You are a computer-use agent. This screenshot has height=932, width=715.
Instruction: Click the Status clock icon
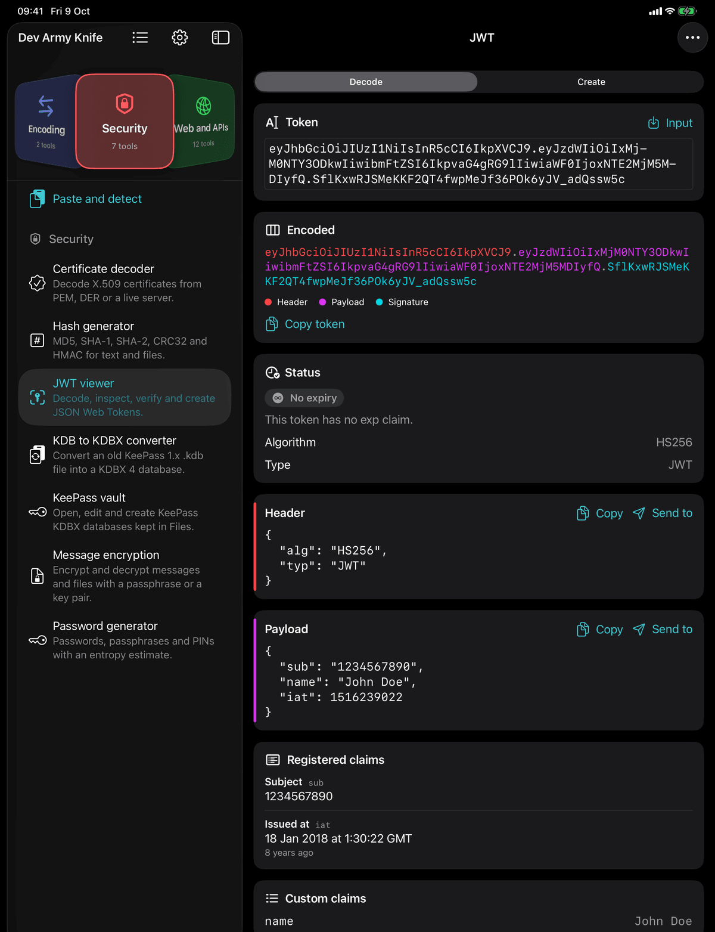coord(272,373)
